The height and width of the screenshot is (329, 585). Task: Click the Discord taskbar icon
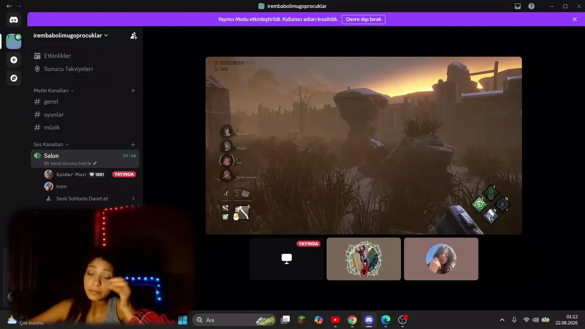coord(369,320)
